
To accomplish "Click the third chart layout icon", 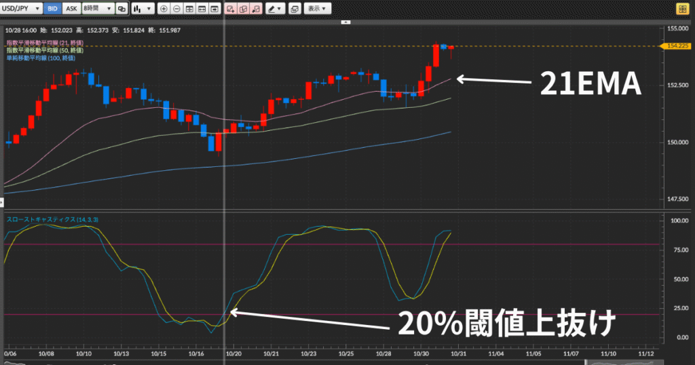I will click(x=214, y=9).
